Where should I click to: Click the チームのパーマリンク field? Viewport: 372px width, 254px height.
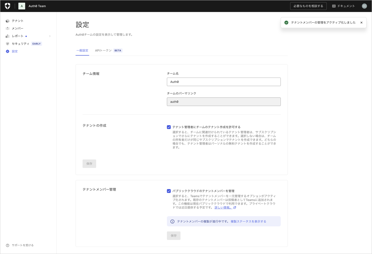pyautogui.click(x=224, y=102)
